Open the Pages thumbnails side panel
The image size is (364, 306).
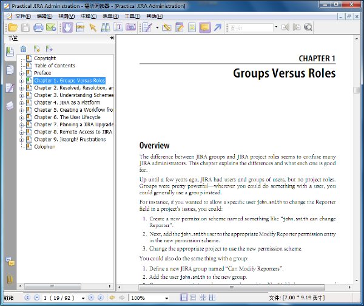click(x=10, y=69)
